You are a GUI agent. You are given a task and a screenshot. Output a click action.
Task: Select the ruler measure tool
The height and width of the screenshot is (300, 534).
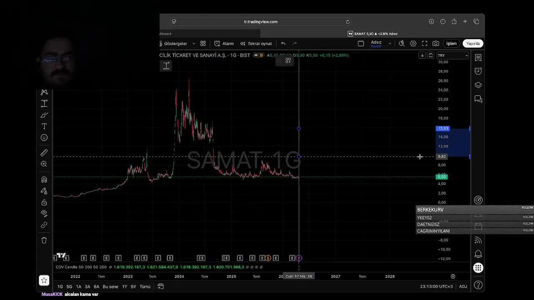(x=44, y=152)
